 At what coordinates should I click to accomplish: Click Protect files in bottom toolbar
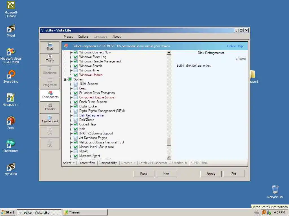click(86, 163)
